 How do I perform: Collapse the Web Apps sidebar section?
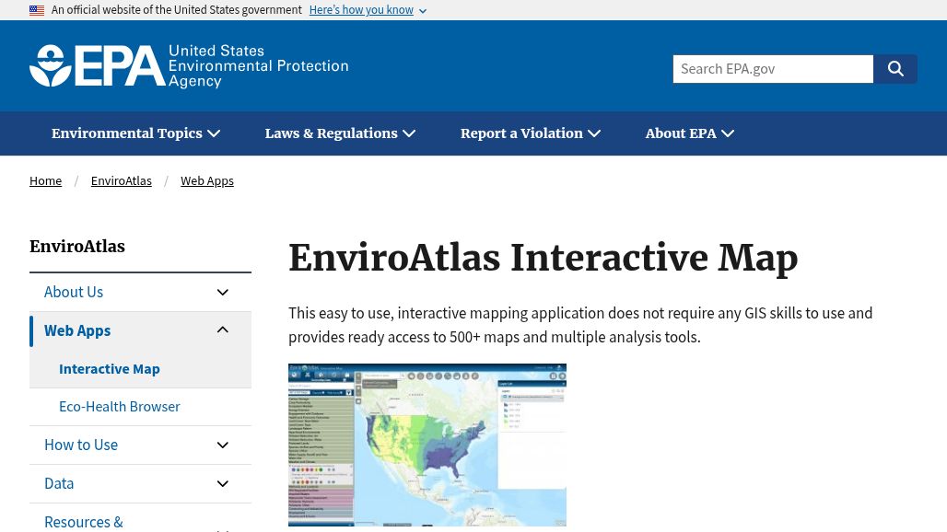coord(223,330)
